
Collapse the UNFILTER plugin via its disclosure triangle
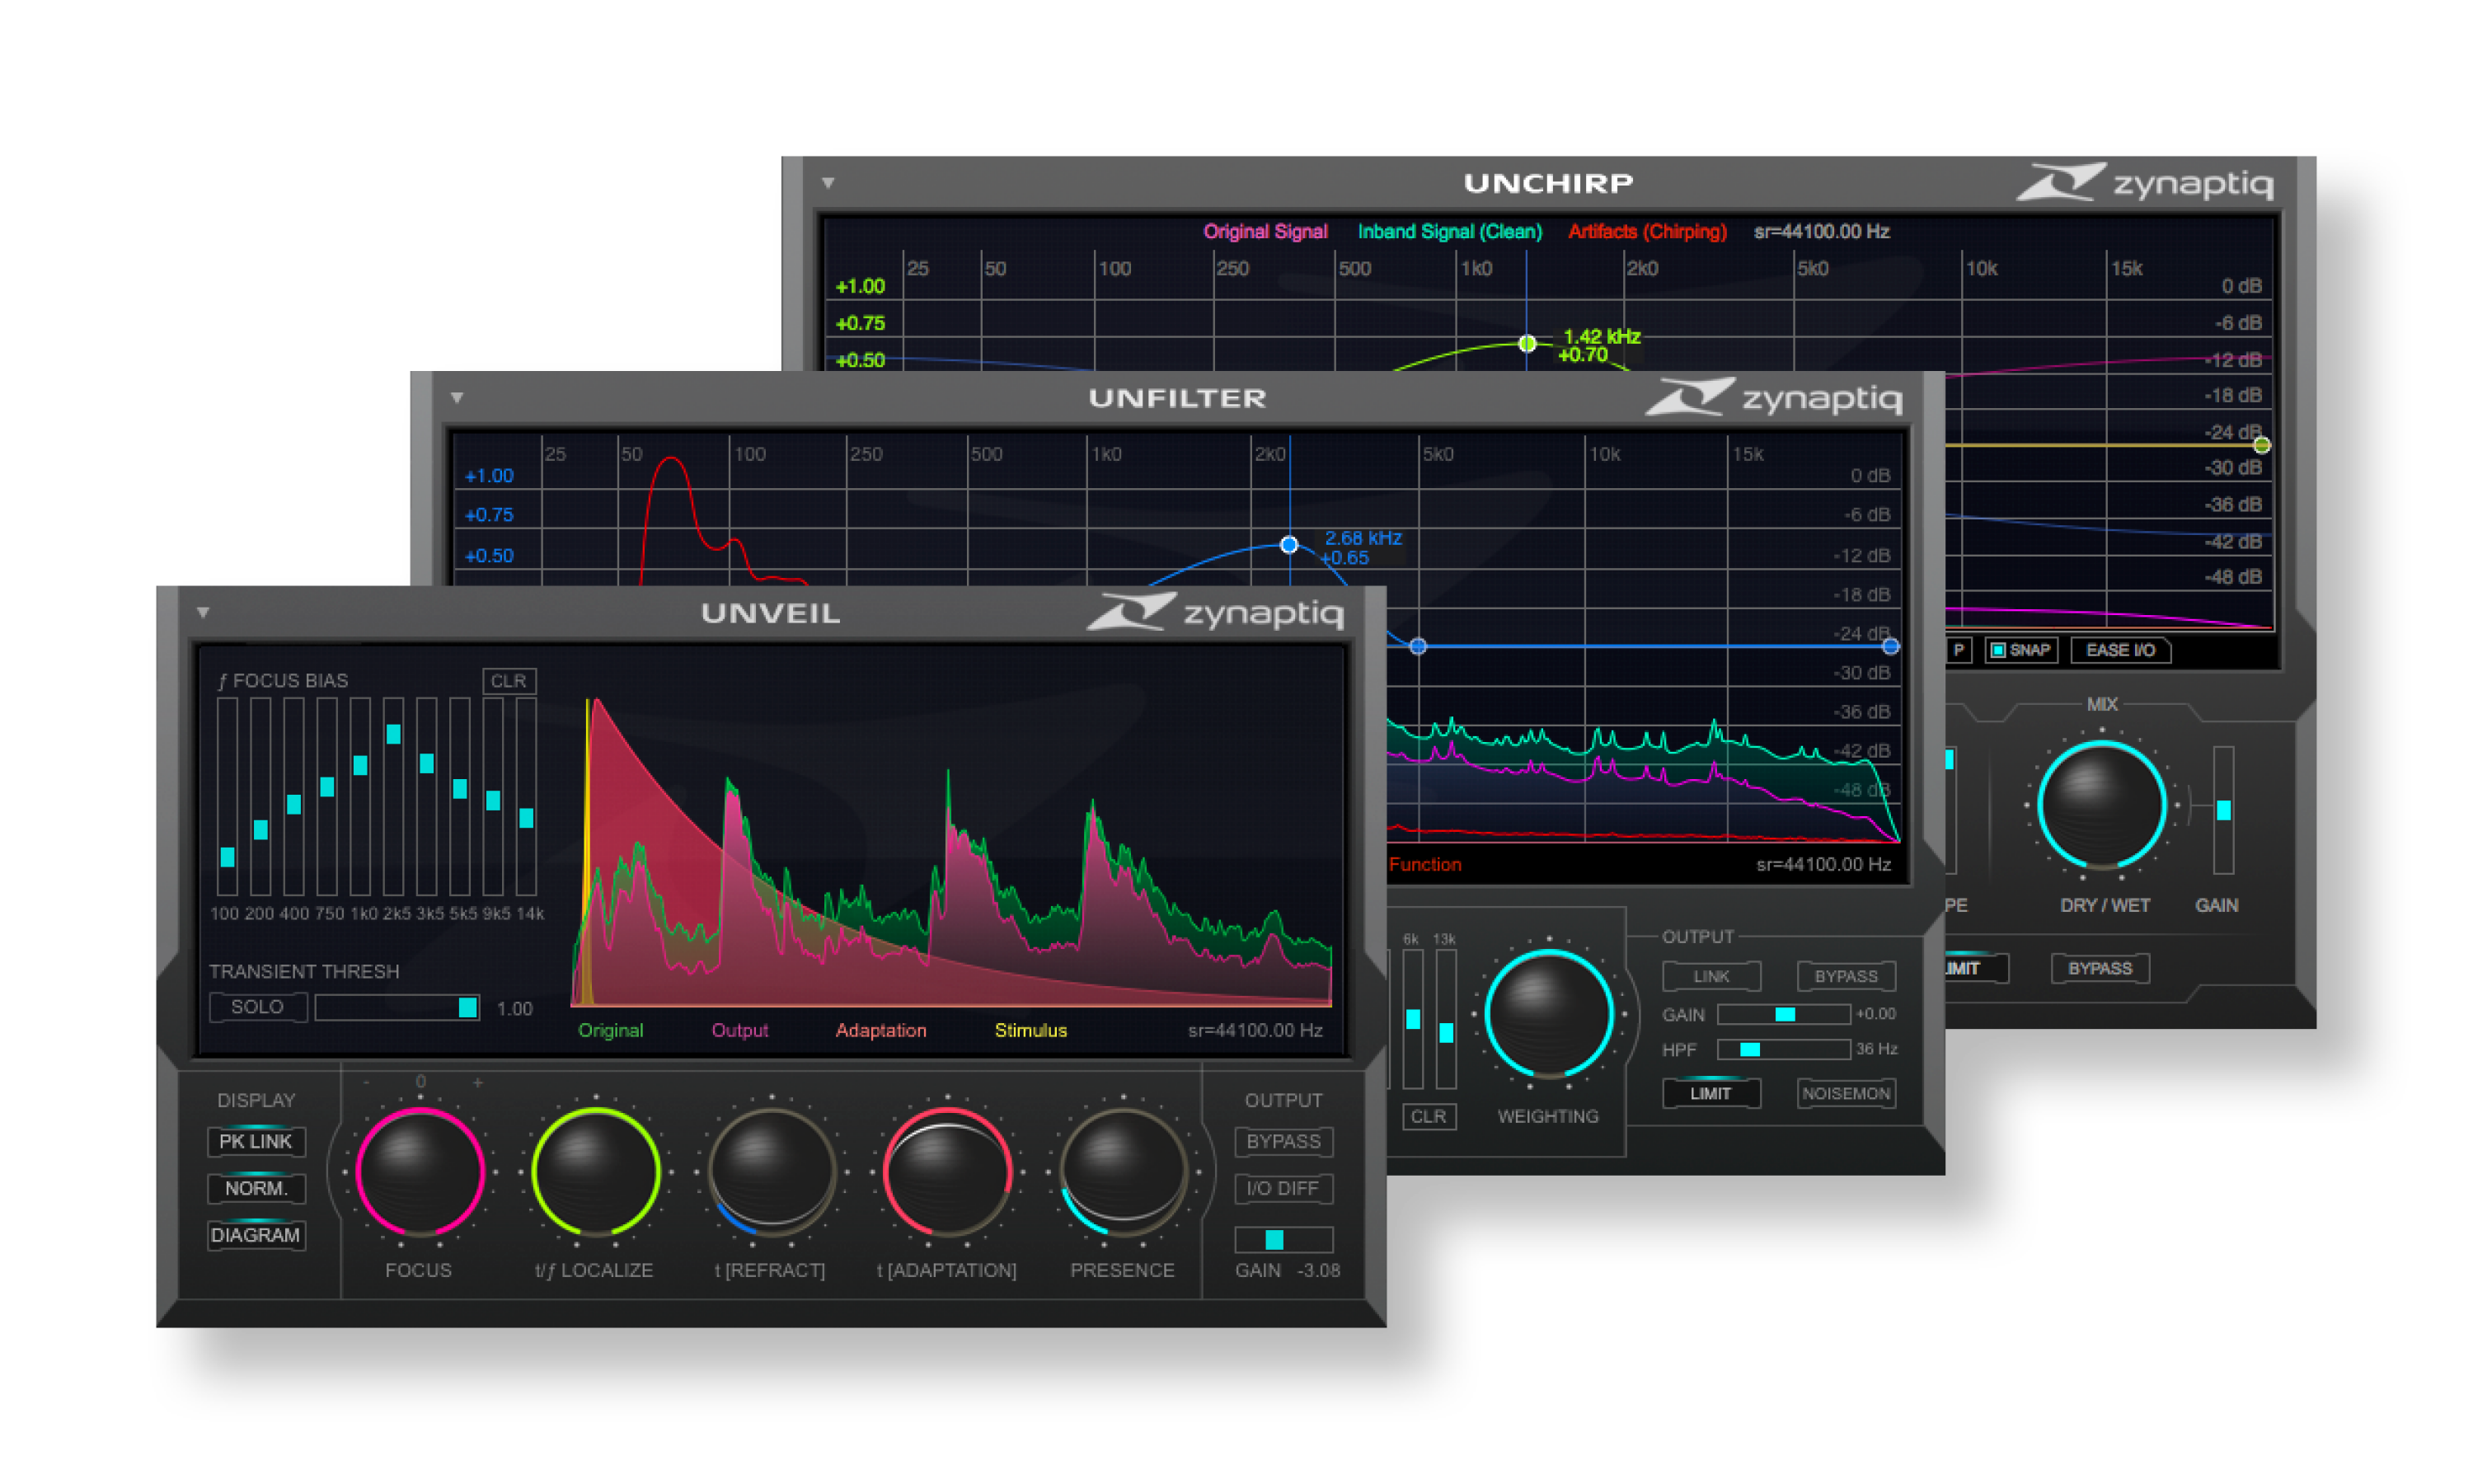tap(458, 397)
